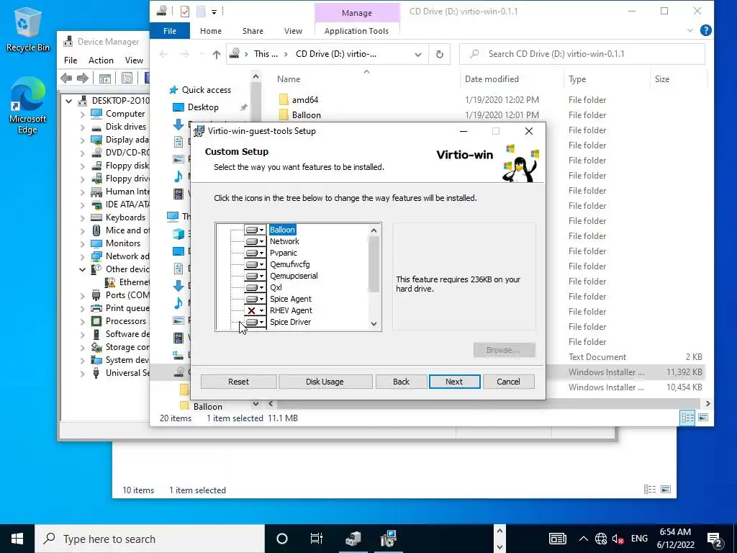
Task: Open the Qemupciserial feature install dropdown
Action: (255, 276)
